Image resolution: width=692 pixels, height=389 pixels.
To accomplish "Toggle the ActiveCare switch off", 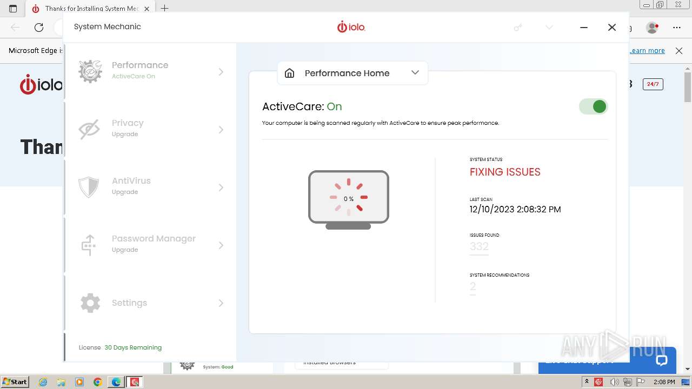I will point(594,106).
